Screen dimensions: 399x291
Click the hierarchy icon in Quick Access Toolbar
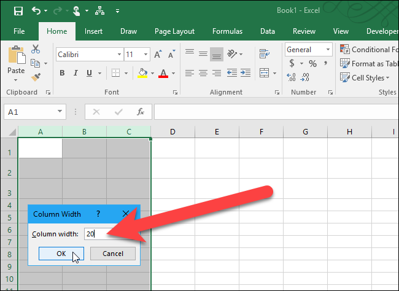coord(99,10)
